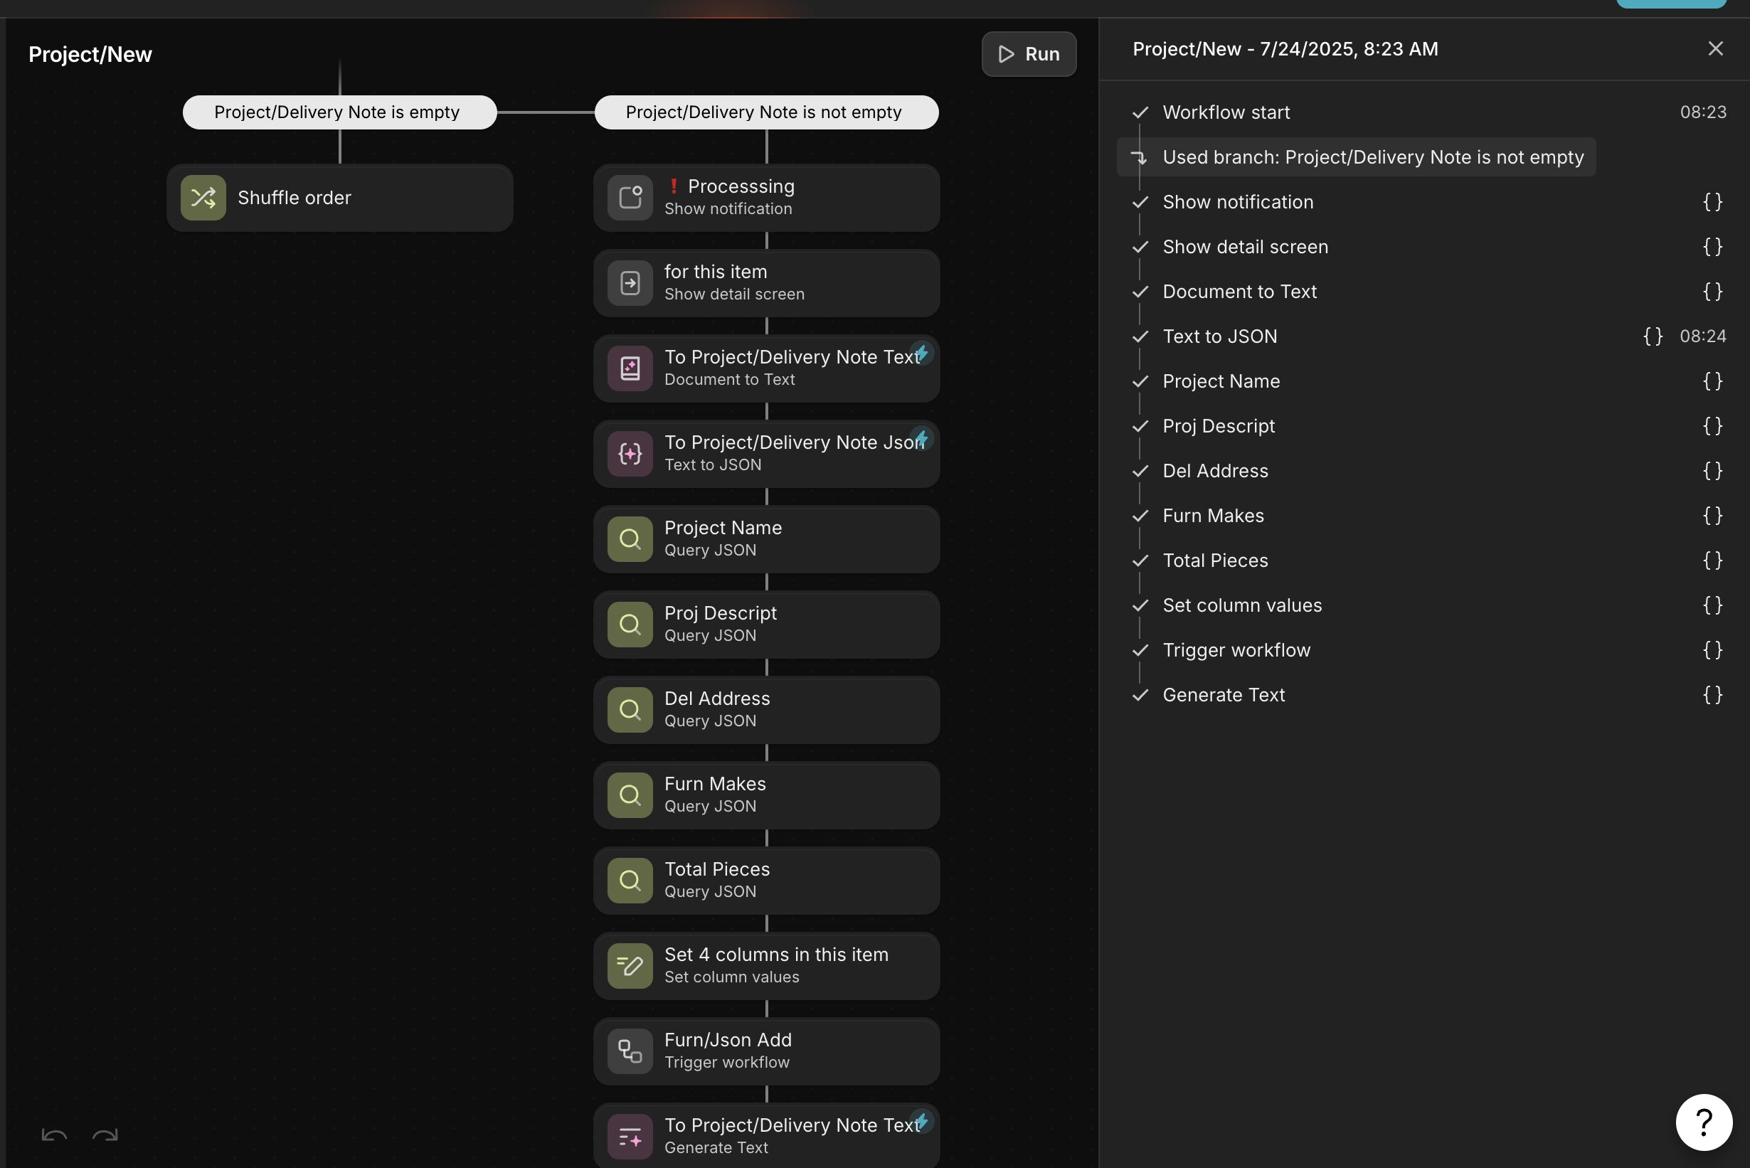Image resolution: width=1750 pixels, height=1168 pixels.
Task: Expand Text to JSON output braces
Action: pyautogui.click(x=1653, y=336)
